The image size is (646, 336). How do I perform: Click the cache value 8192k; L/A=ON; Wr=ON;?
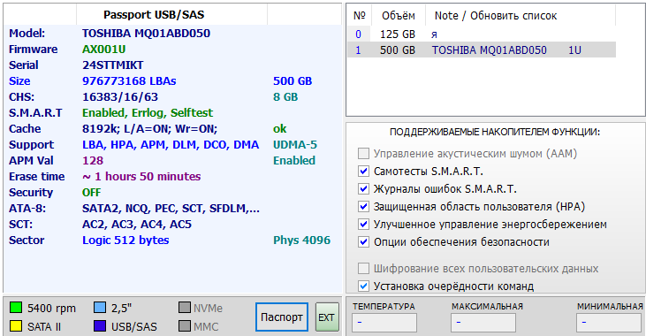149,129
